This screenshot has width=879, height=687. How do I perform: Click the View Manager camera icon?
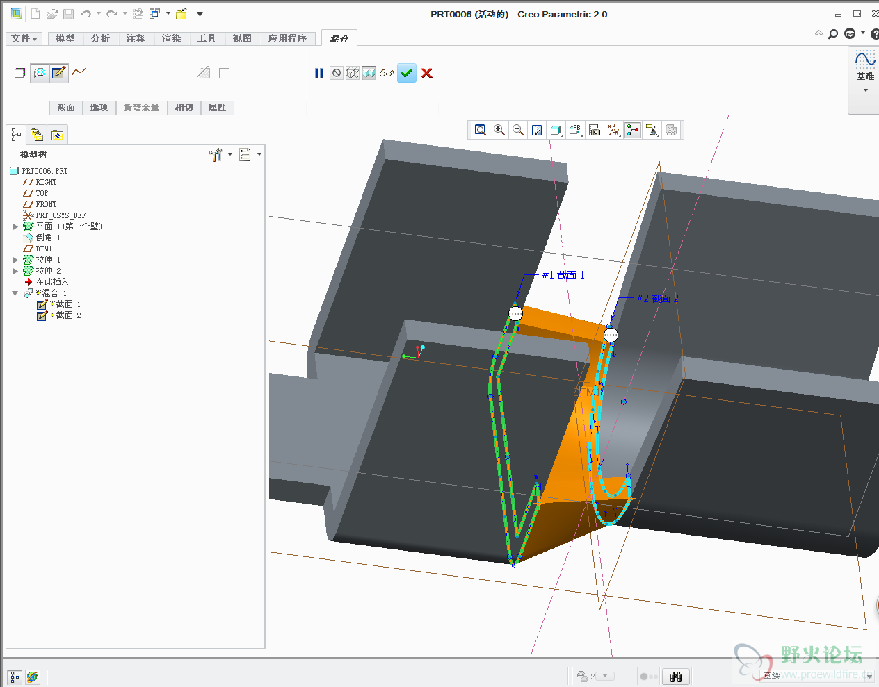pos(595,130)
